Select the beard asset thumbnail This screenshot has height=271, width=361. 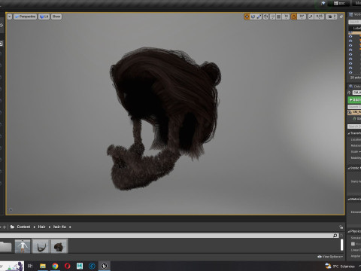coord(41,246)
